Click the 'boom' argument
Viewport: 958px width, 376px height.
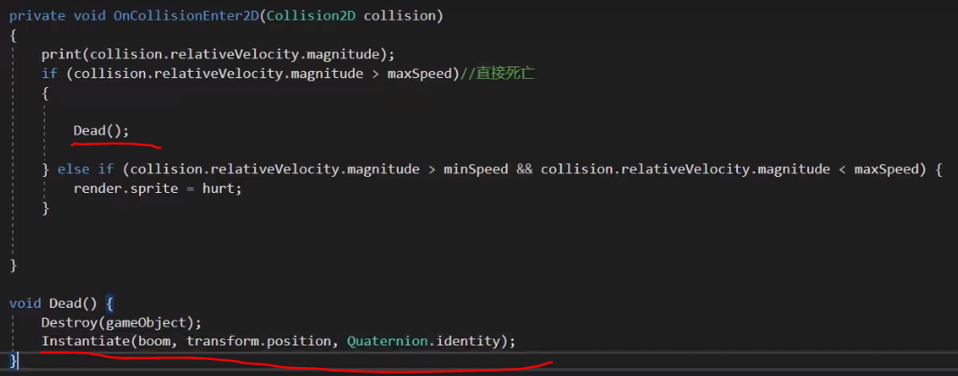click(154, 341)
